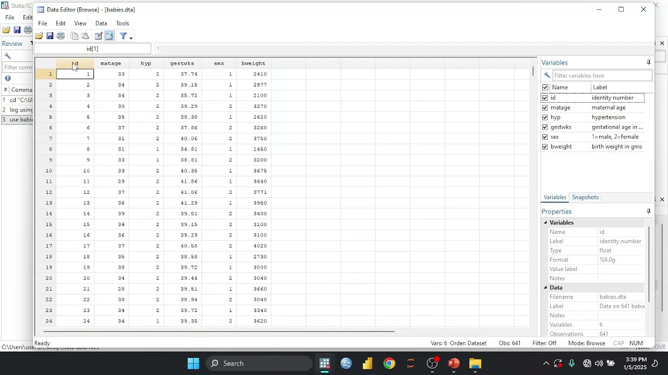Pin the Properties panel

tap(649, 211)
